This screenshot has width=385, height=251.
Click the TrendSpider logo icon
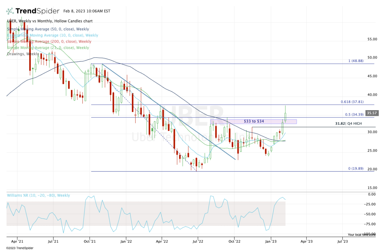(11, 11)
